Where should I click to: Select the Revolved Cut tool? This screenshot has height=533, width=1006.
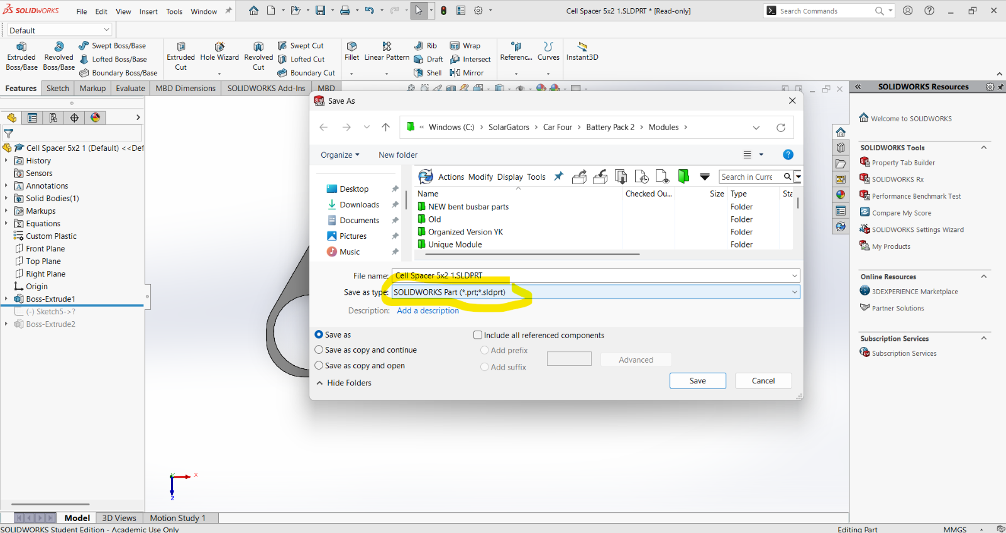coord(258,57)
